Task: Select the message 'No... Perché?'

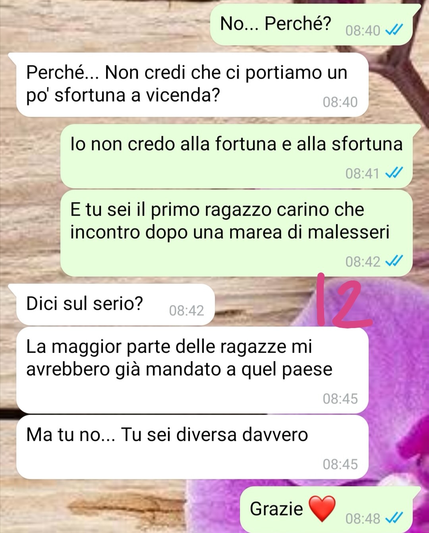Action: coord(314,25)
